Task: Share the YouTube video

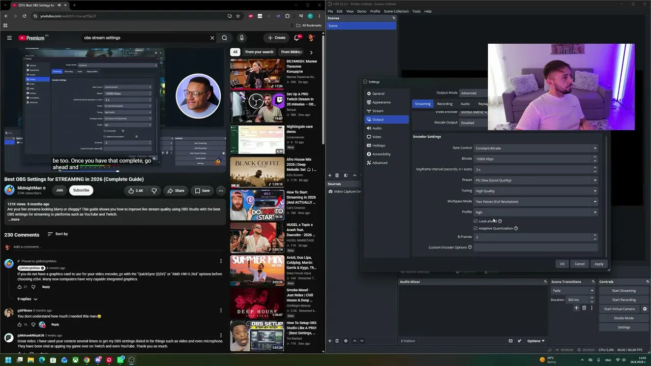Action: tap(176, 191)
